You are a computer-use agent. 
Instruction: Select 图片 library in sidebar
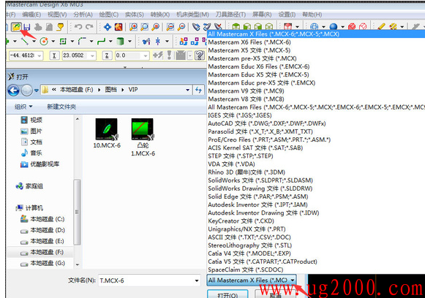(x=31, y=131)
